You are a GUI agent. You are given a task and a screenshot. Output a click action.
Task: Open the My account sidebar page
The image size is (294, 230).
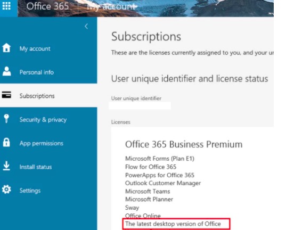coord(35,49)
